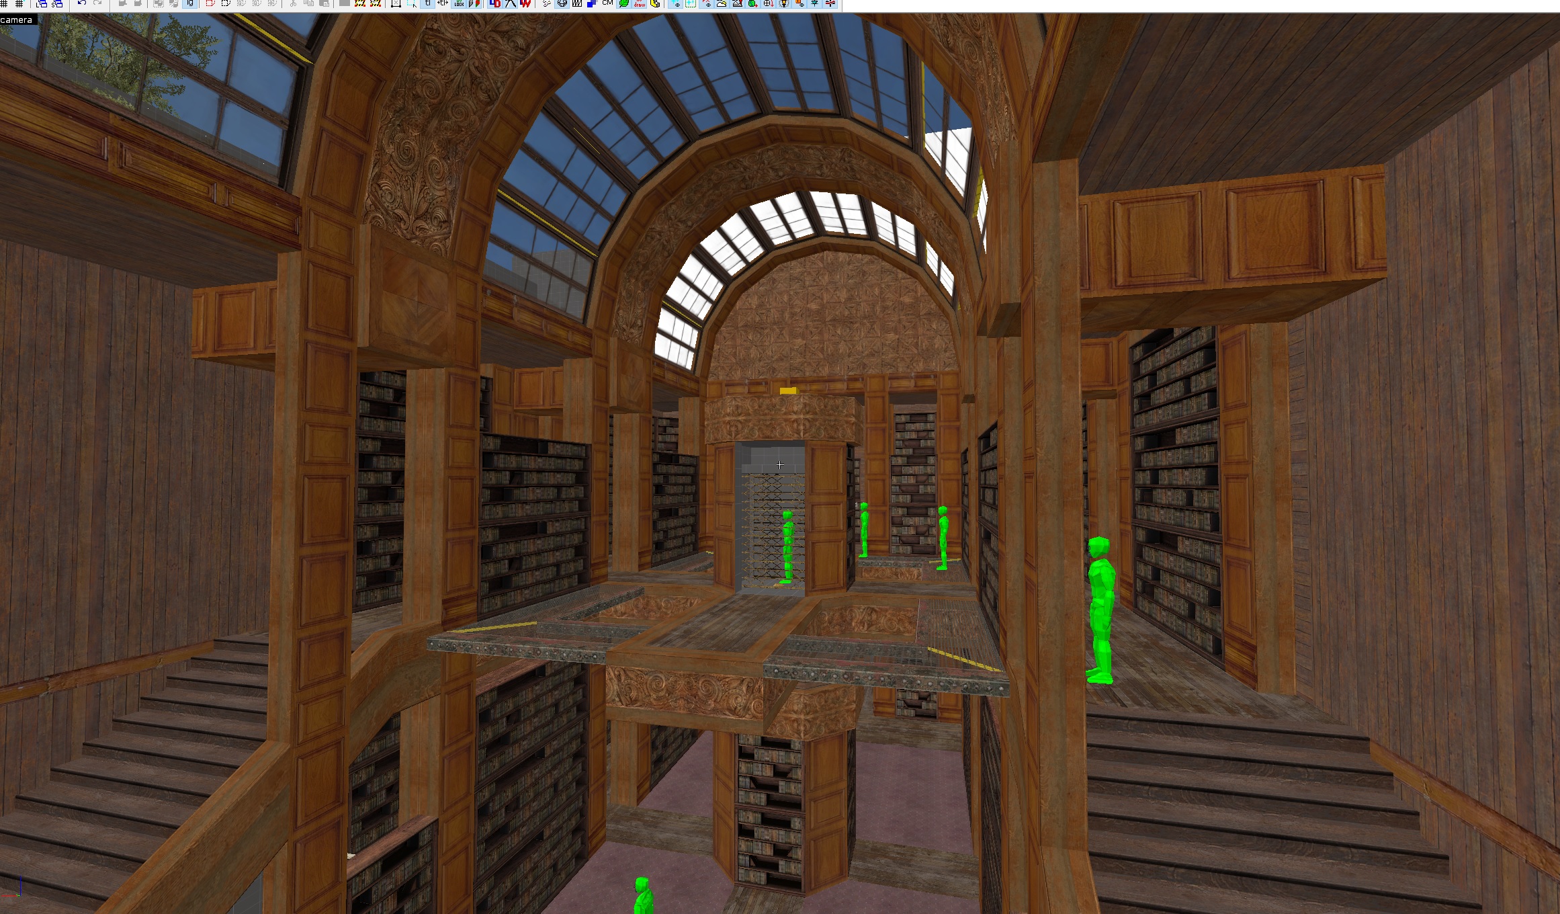Click the paste icon
Image resolution: width=1560 pixels, height=914 pixels.
(x=324, y=4)
